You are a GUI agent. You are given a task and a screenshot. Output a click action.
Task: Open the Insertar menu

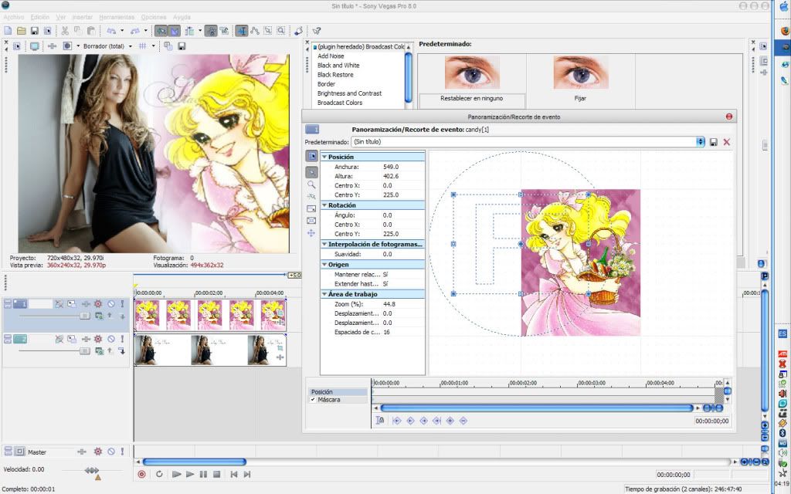click(x=82, y=17)
